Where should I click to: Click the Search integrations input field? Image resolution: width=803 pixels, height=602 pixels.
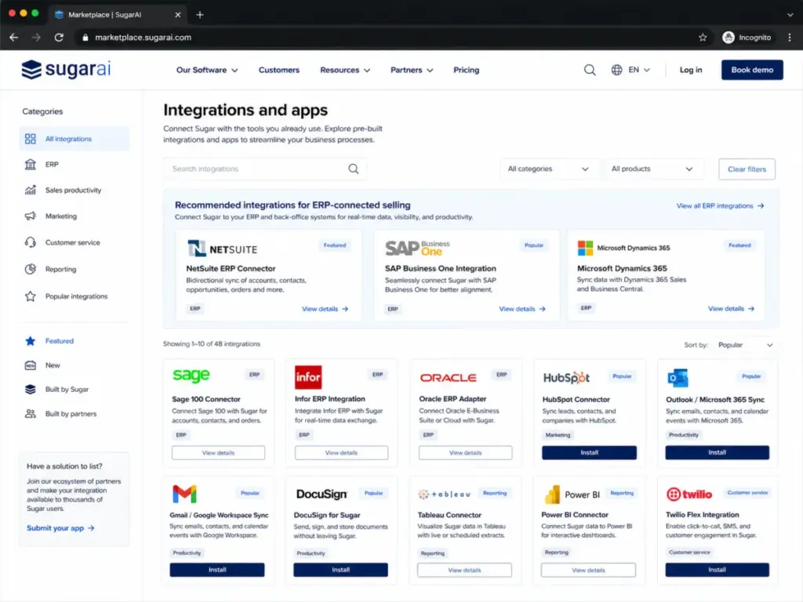click(265, 169)
